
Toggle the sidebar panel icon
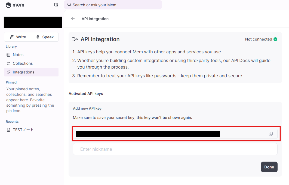[56, 5]
